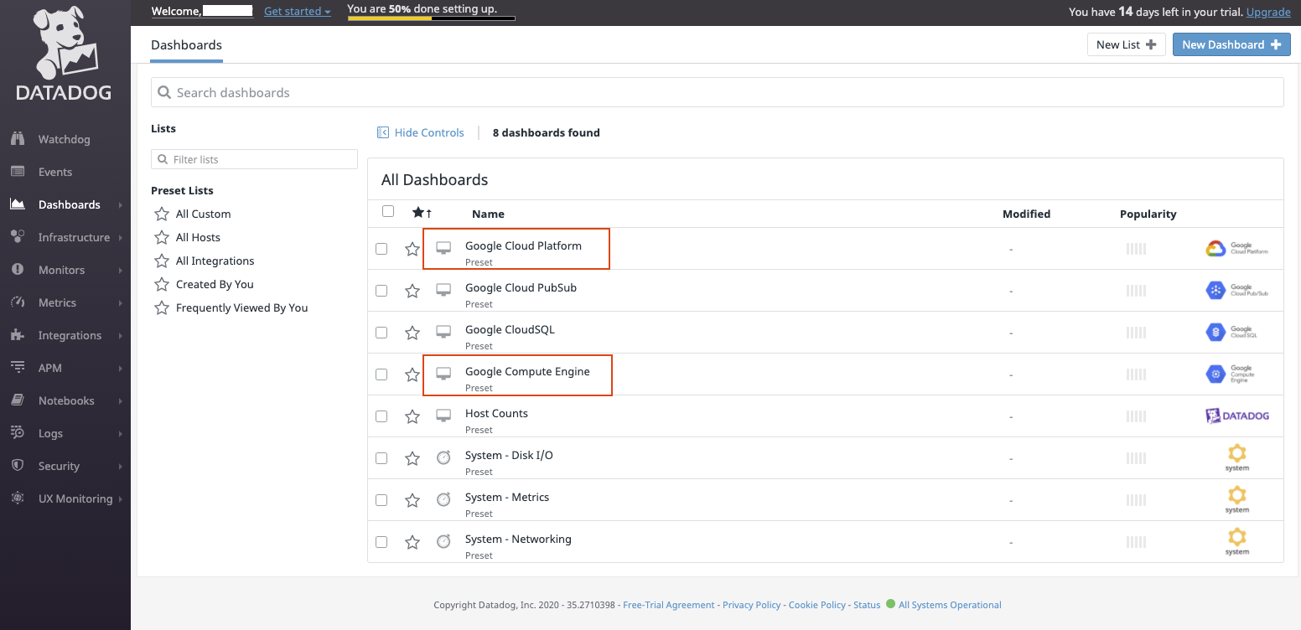Expand the APM sidebar menu
The image size is (1301, 630).
point(51,368)
